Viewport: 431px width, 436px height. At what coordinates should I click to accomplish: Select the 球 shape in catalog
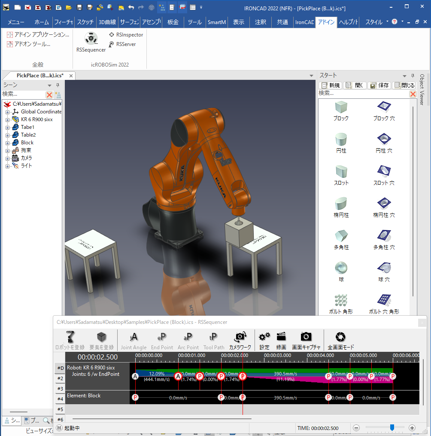341,271
